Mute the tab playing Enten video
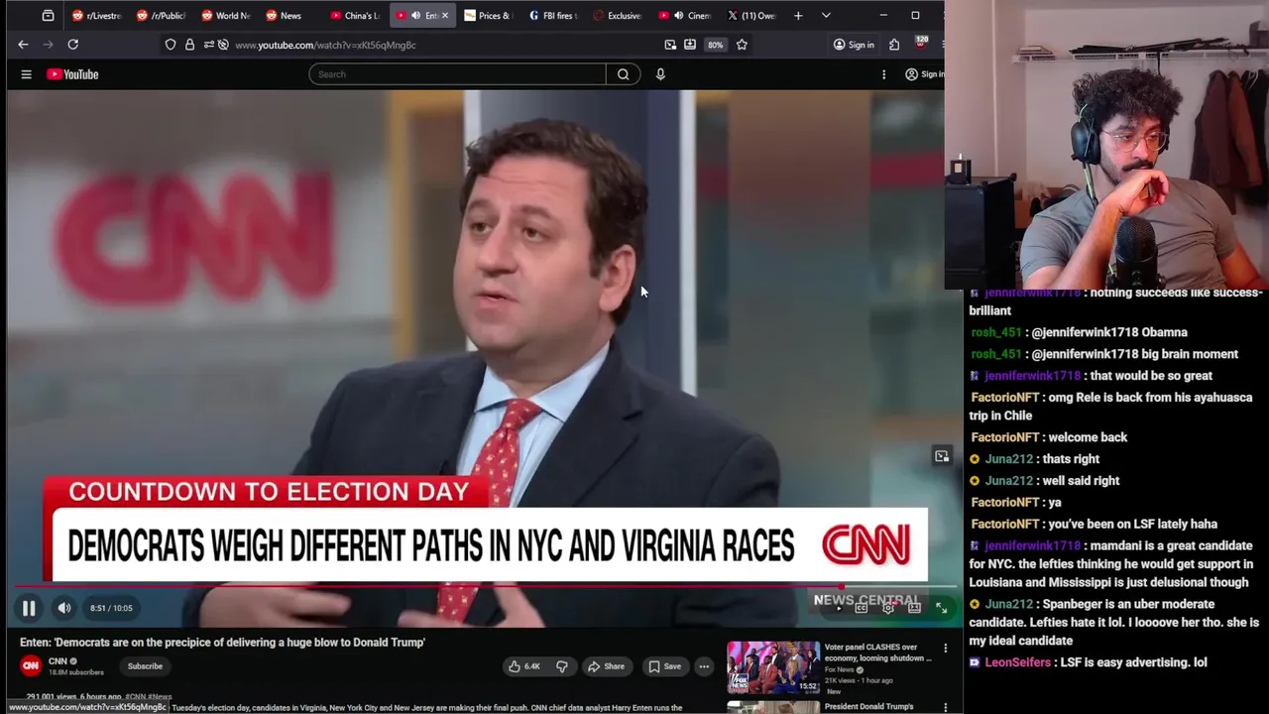The height and width of the screenshot is (714, 1269). pyautogui.click(x=416, y=16)
